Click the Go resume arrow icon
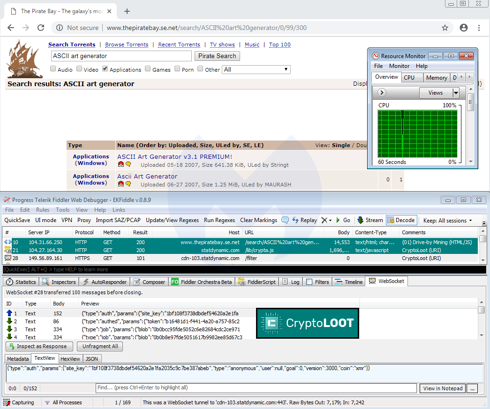This screenshot has width=490, height=409. (338, 220)
